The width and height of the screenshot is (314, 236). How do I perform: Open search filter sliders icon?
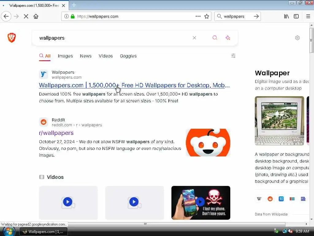tap(233, 56)
